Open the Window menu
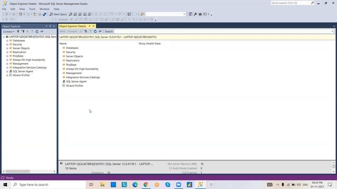 tap(44, 9)
